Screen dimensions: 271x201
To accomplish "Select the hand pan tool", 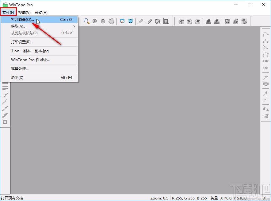I will click(111, 21).
